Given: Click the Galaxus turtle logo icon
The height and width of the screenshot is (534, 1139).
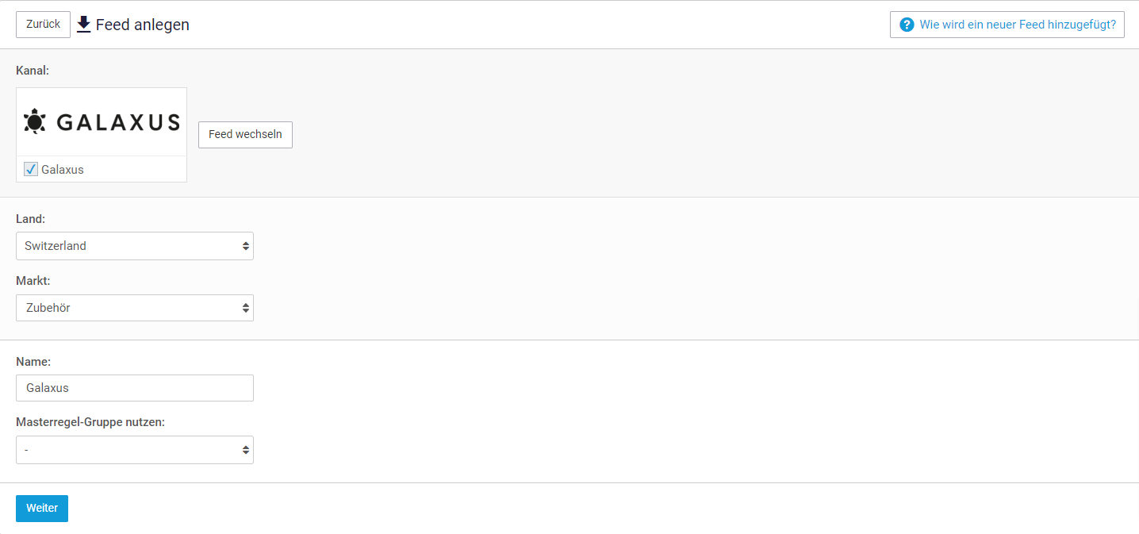Looking at the screenshot, I should point(35,121).
